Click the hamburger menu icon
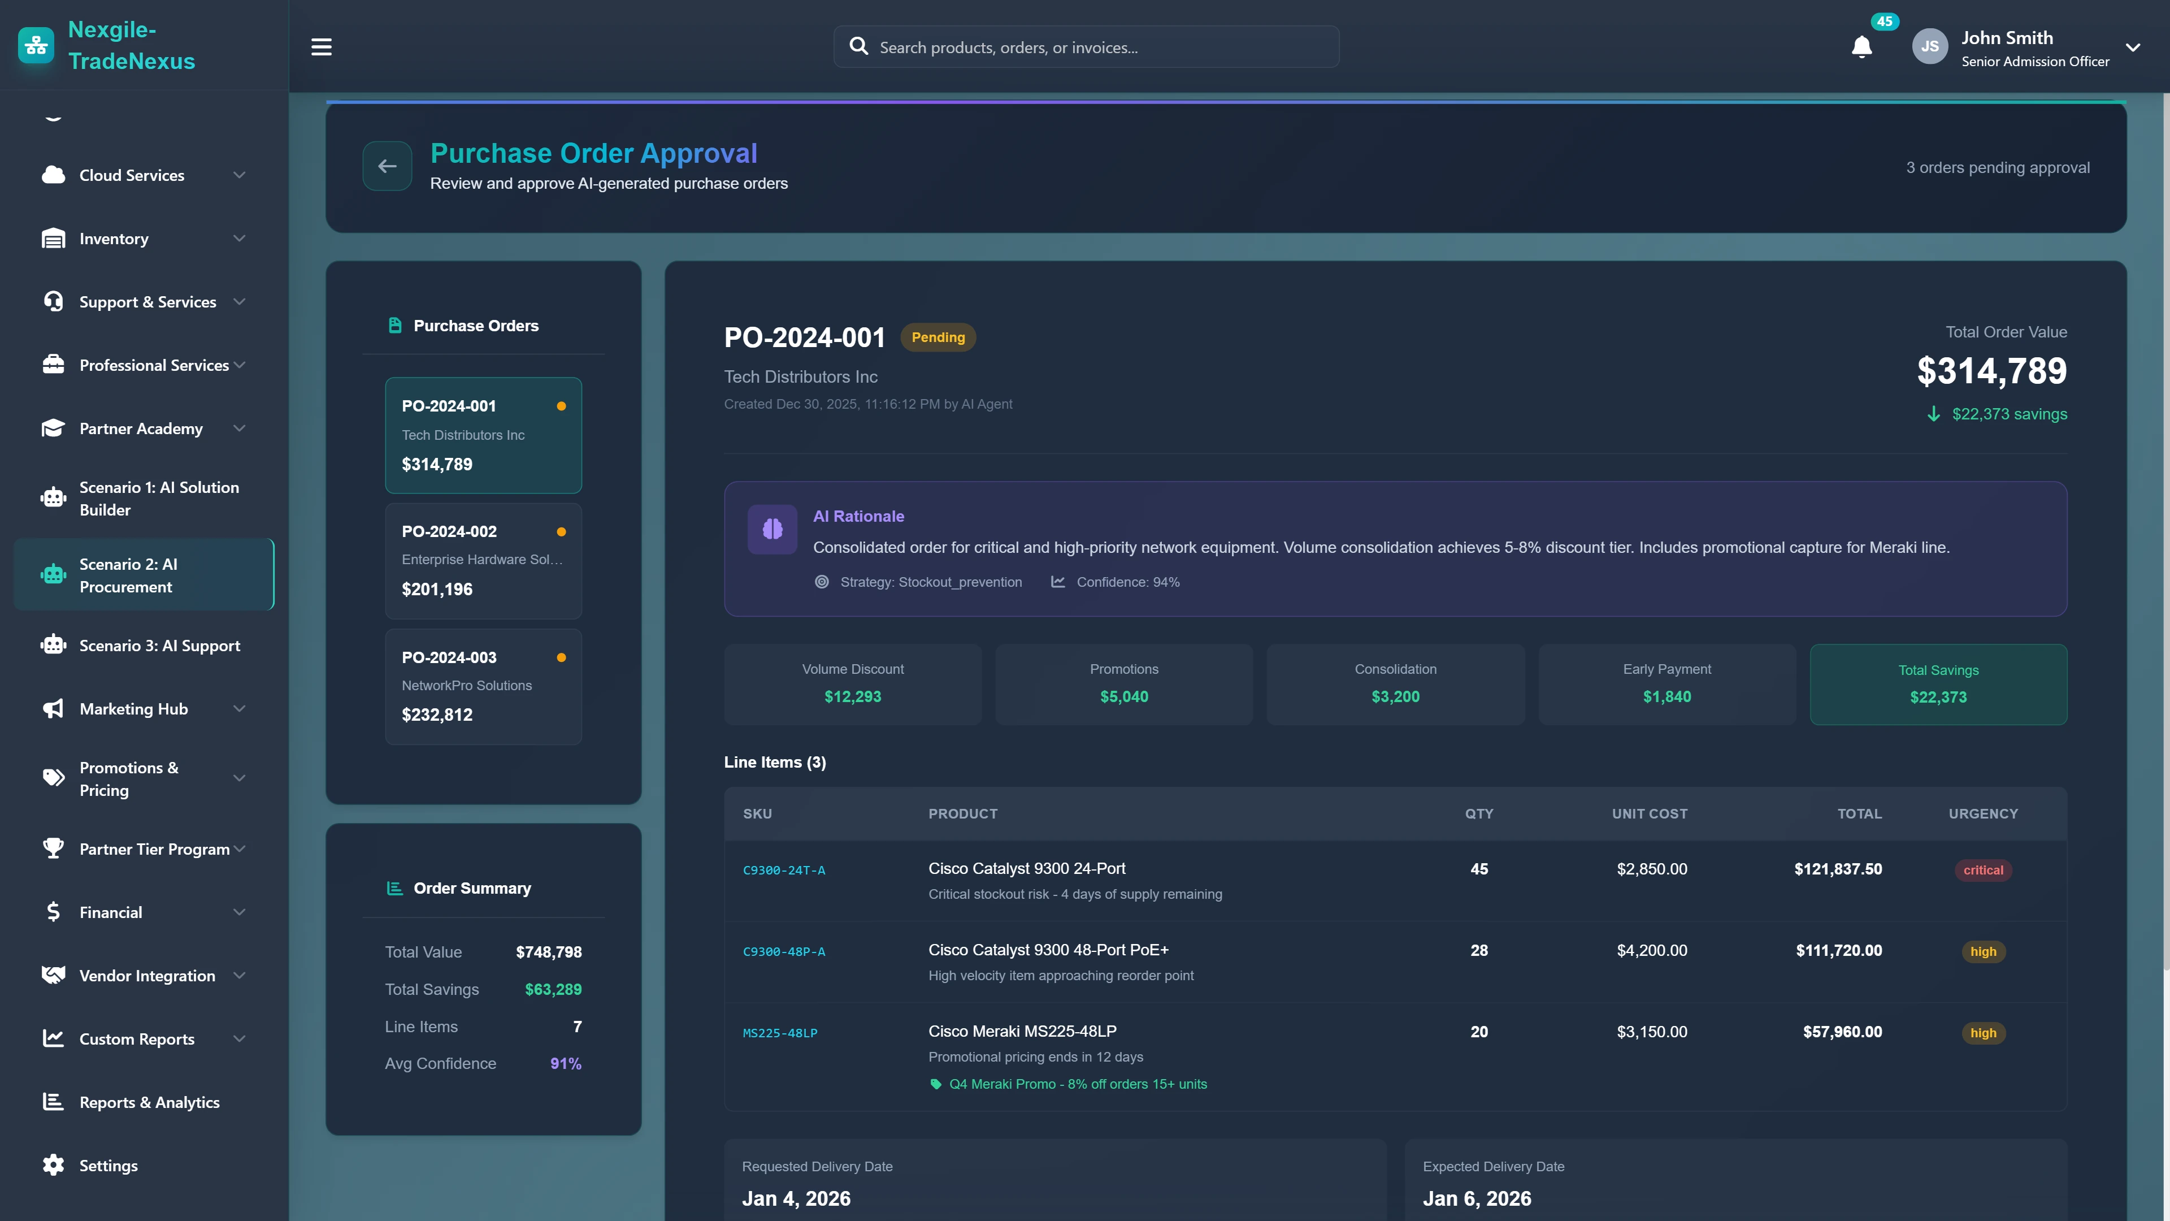The image size is (2170, 1221). pyautogui.click(x=321, y=46)
